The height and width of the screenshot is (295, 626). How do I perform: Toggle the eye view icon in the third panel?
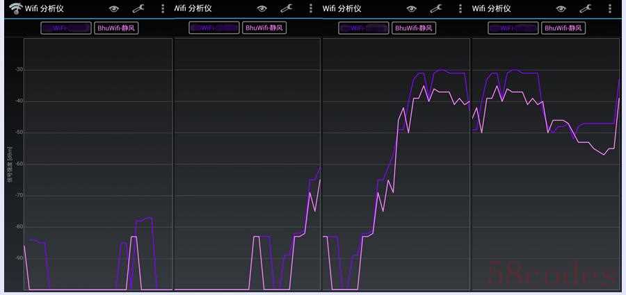411,9
